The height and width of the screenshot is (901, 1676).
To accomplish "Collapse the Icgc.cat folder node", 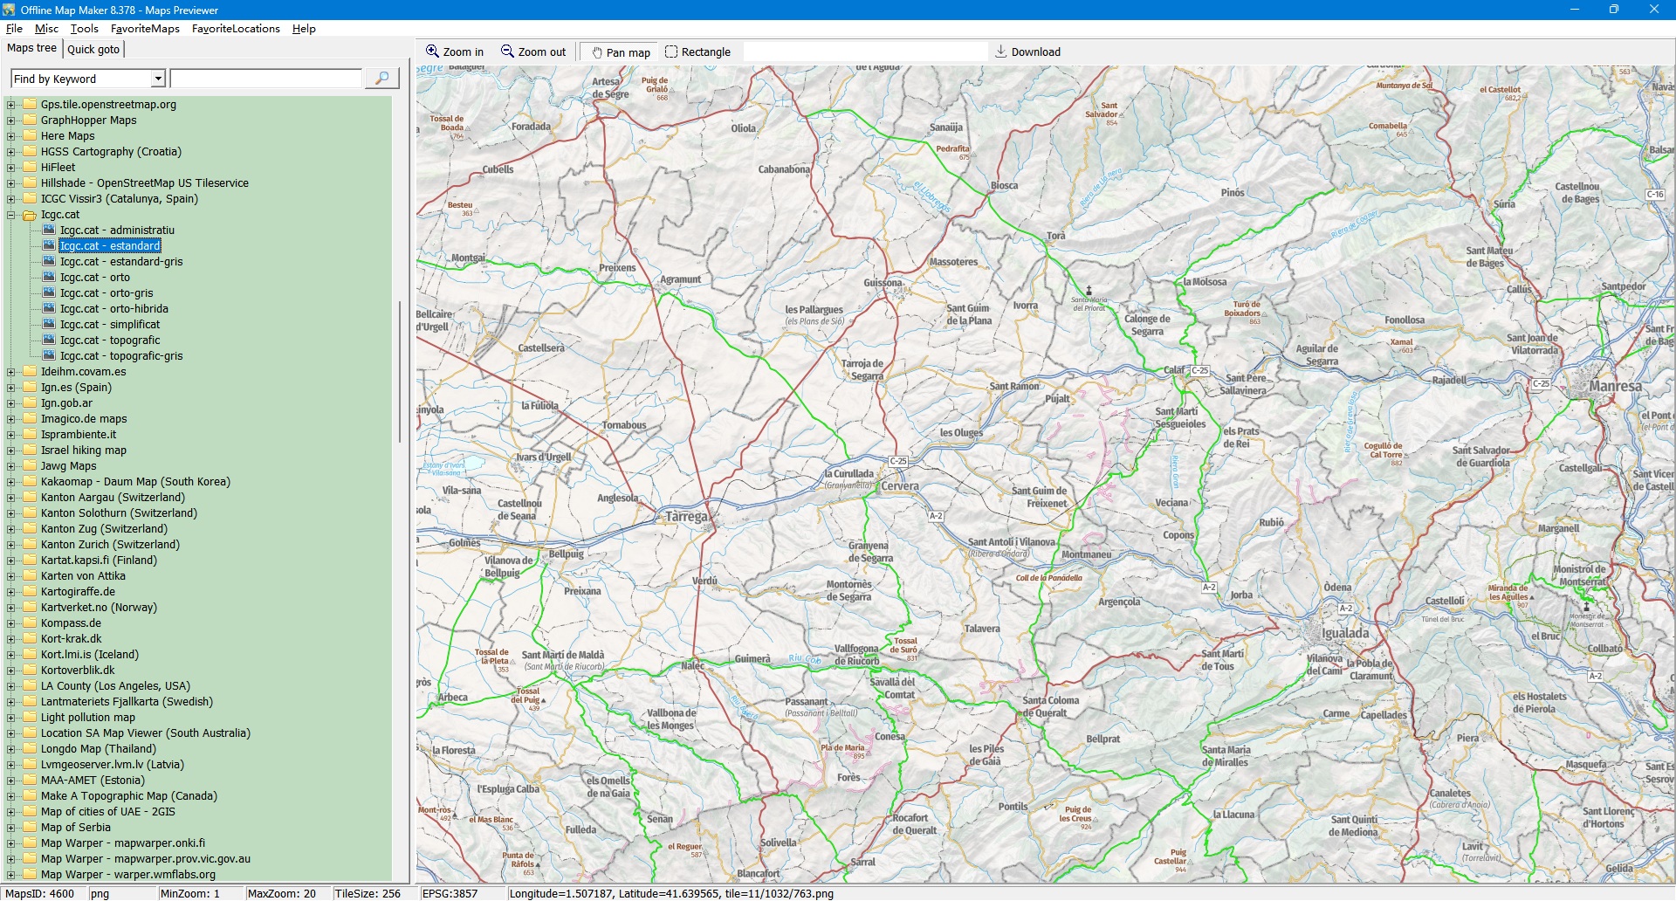I will [x=11, y=215].
